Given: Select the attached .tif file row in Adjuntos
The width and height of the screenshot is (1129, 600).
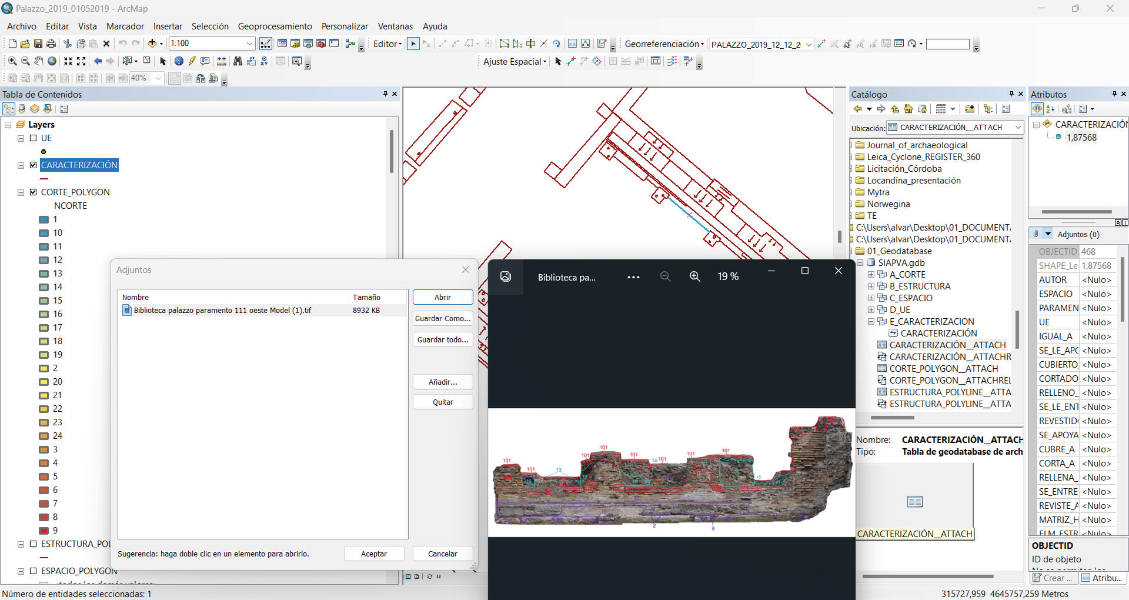Looking at the screenshot, I should (x=263, y=311).
